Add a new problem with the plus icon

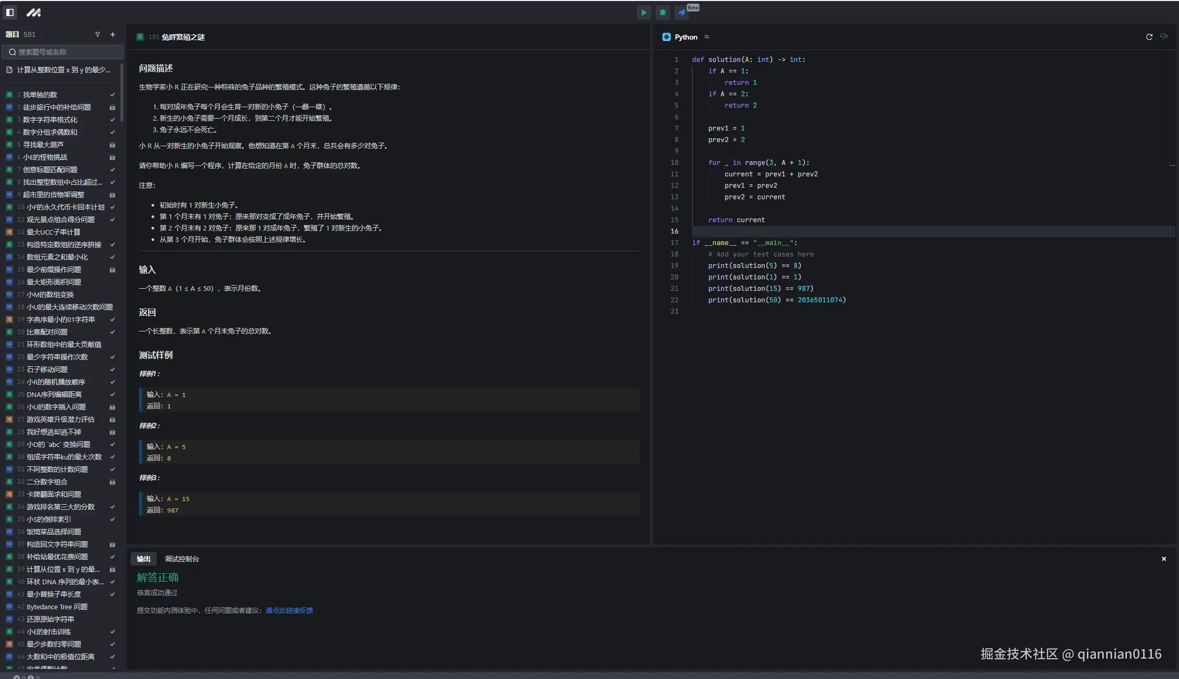[x=112, y=34]
